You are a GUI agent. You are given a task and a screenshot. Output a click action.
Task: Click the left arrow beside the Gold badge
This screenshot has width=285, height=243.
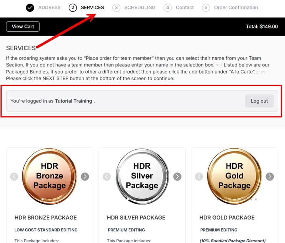[x=199, y=177]
